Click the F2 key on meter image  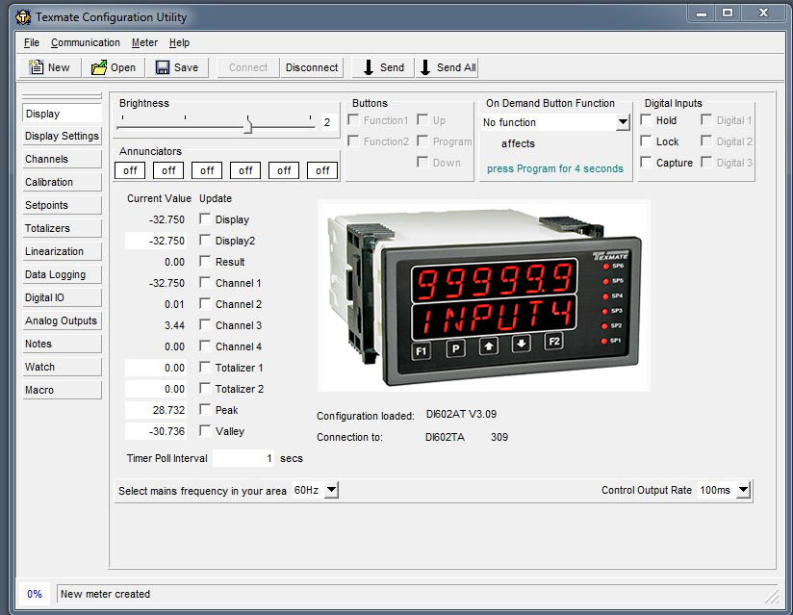pyautogui.click(x=553, y=342)
